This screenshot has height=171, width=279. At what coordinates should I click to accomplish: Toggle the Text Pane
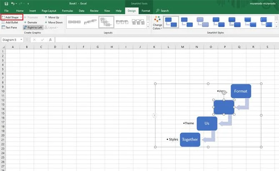click(9, 27)
